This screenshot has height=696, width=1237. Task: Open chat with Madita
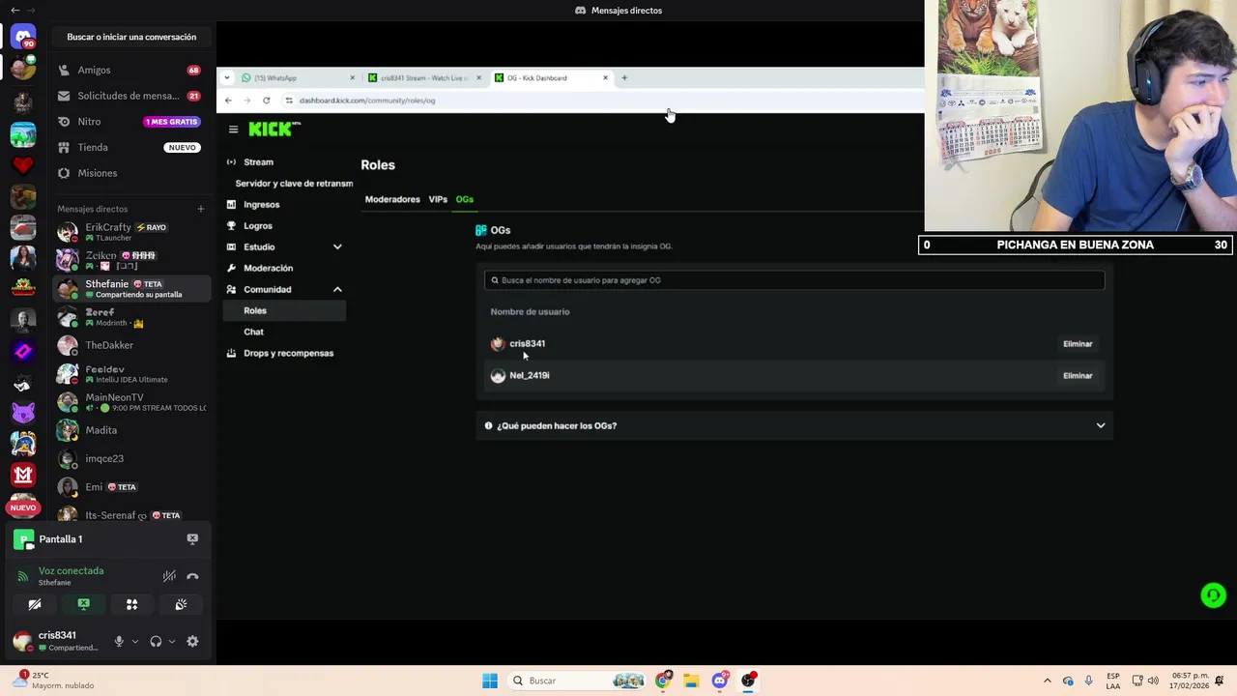click(x=130, y=430)
